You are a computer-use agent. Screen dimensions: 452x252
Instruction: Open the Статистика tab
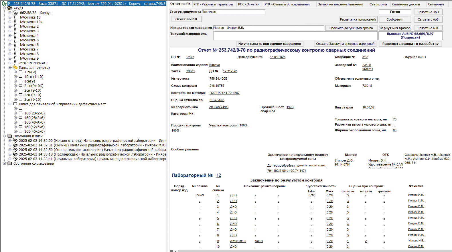click(378, 4)
